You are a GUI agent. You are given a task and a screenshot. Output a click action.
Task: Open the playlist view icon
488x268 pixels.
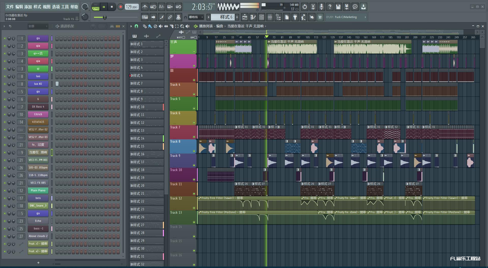245,17
